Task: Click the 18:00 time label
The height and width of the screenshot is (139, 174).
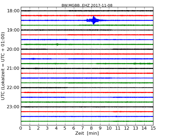Action: (x=13, y=11)
